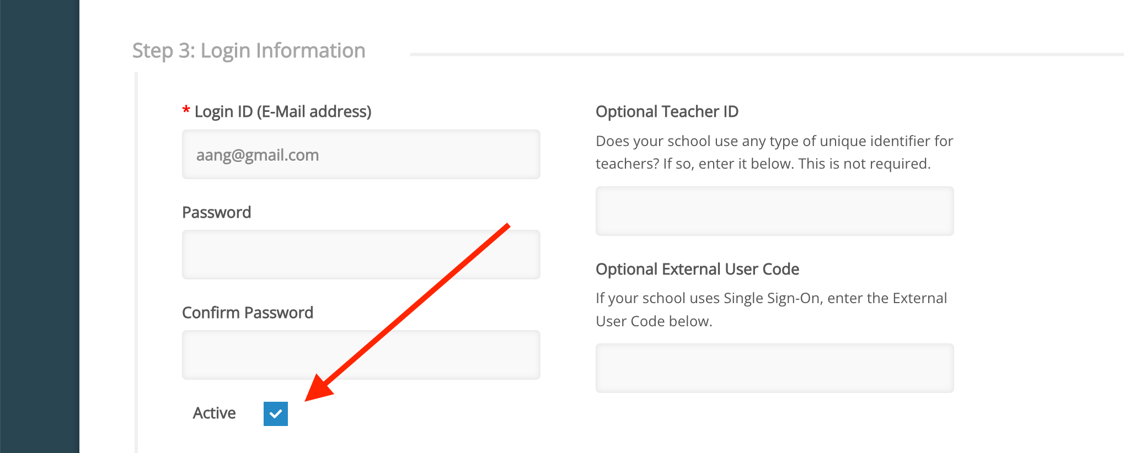Screen dimensions: 1124x453
Task: Click the teacher unique identifier description text
Action: (x=774, y=152)
